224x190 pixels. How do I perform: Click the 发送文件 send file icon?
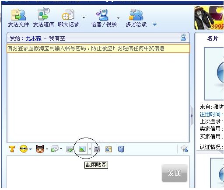point(18,18)
